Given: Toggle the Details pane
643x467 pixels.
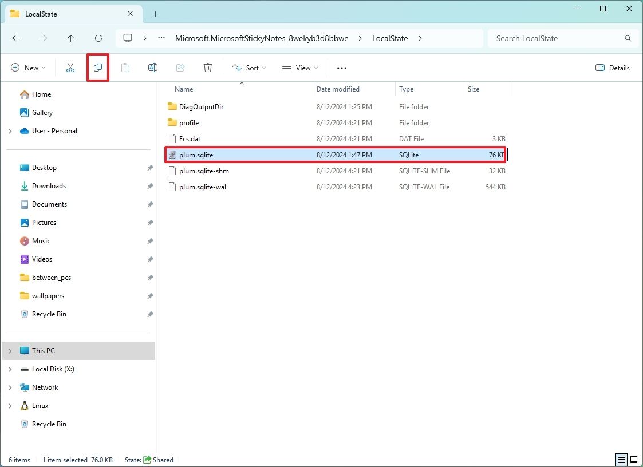Looking at the screenshot, I should click(612, 68).
